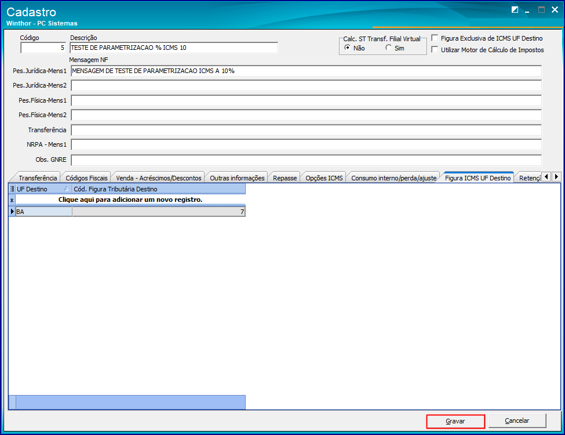Click the Pes.Física-Mens2 field

tap(307, 115)
